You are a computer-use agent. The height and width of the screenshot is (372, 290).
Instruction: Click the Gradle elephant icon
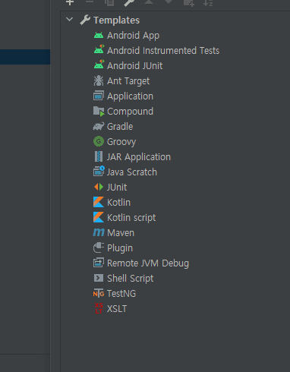tap(99, 126)
